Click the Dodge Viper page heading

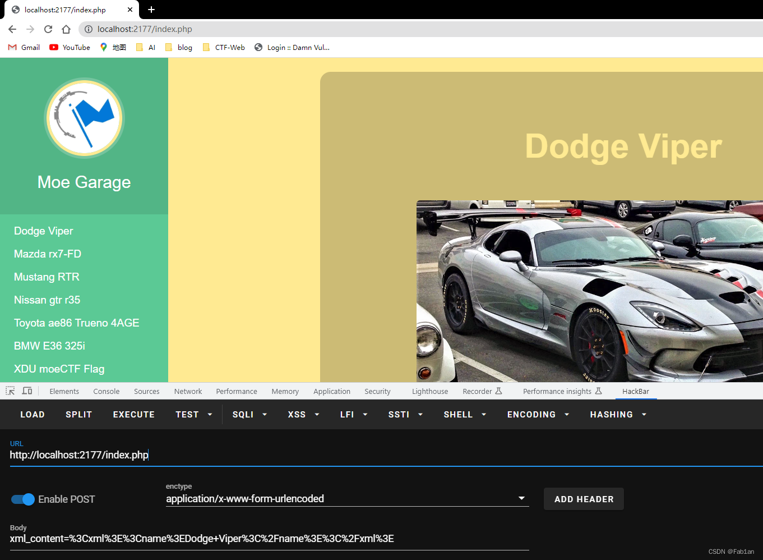623,147
